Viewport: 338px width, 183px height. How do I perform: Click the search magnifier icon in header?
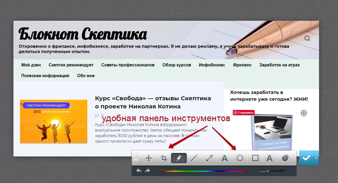[x=307, y=38]
